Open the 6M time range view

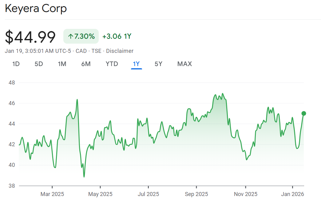pyautogui.click(x=86, y=64)
